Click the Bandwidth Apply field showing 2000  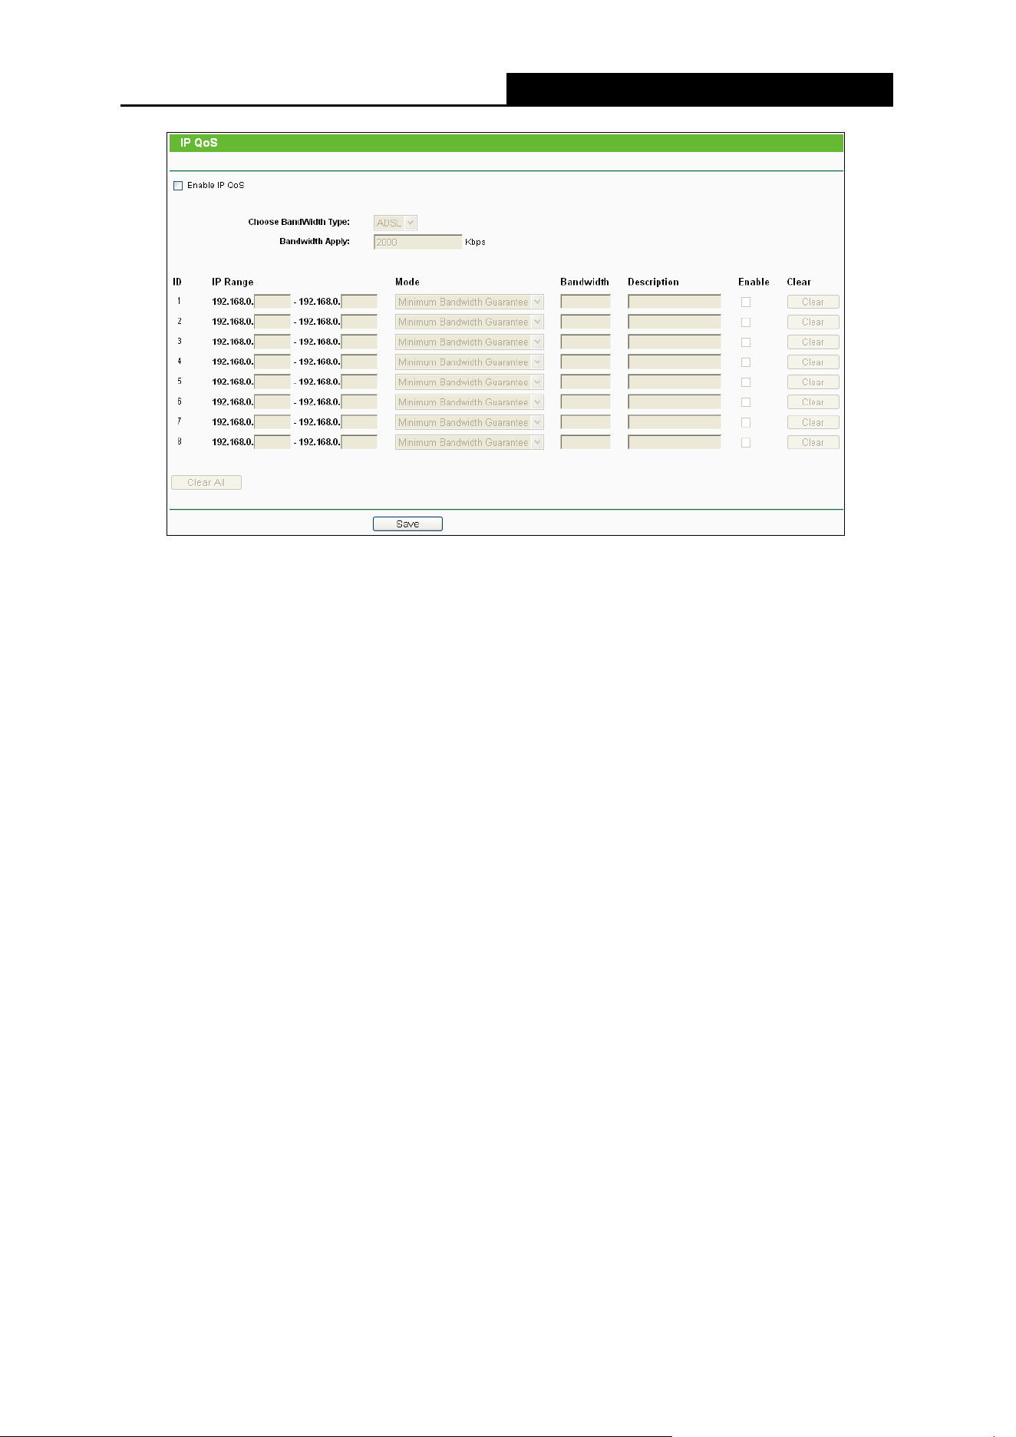(x=418, y=242)
